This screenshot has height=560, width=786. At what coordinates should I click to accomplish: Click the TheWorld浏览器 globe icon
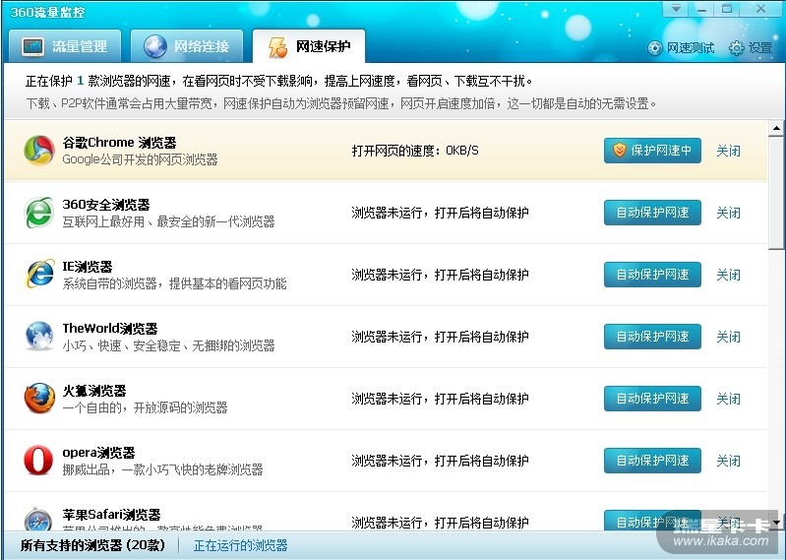click(39, 336)
